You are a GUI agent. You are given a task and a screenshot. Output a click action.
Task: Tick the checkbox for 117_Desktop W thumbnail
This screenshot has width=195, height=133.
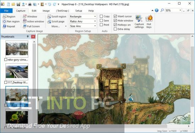(x=6, y=82)
